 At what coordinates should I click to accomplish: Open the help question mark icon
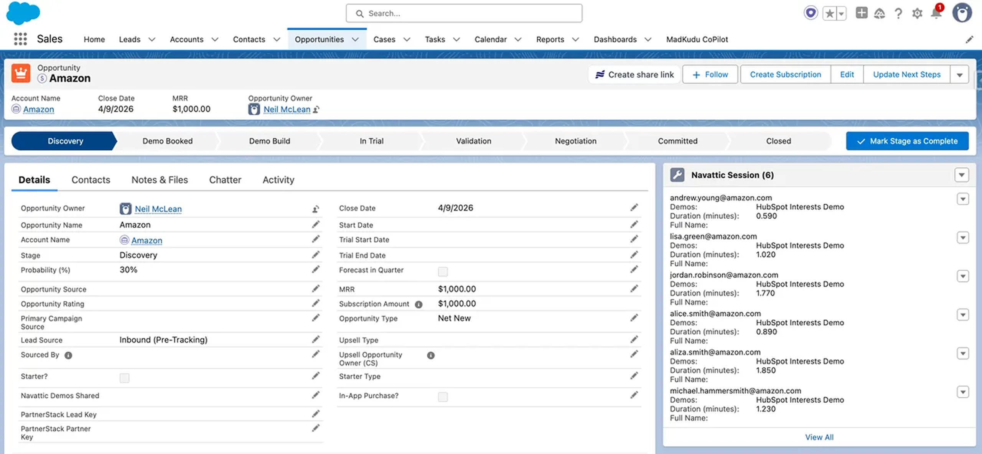point(898,14)
